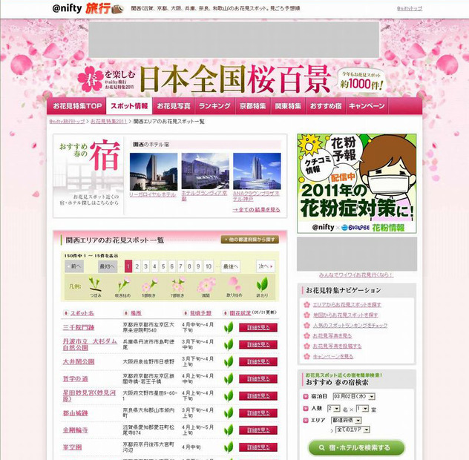Screen dimensions: 469x460
Task: Click お花見特集2011 breadcrumb link
Action: click(109, 122)
